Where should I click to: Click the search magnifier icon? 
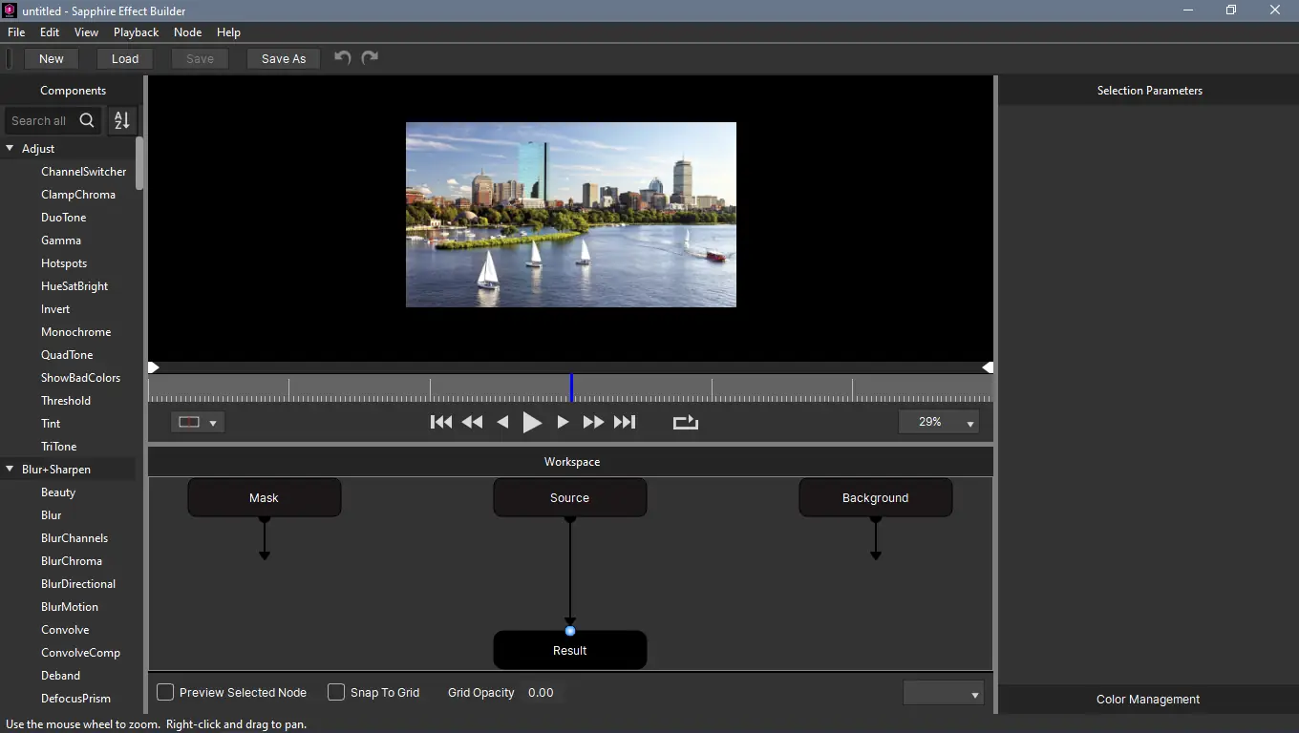point(87,120)
